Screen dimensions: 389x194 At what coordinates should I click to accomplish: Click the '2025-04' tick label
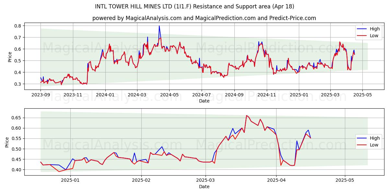coord(277,181)
